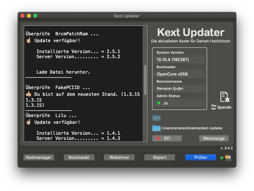254x191 pixels.
Task: Click the line 'Überprüfe BrcmPatchRam ...'
Action: pyautogui.click(x=62, y=34)
